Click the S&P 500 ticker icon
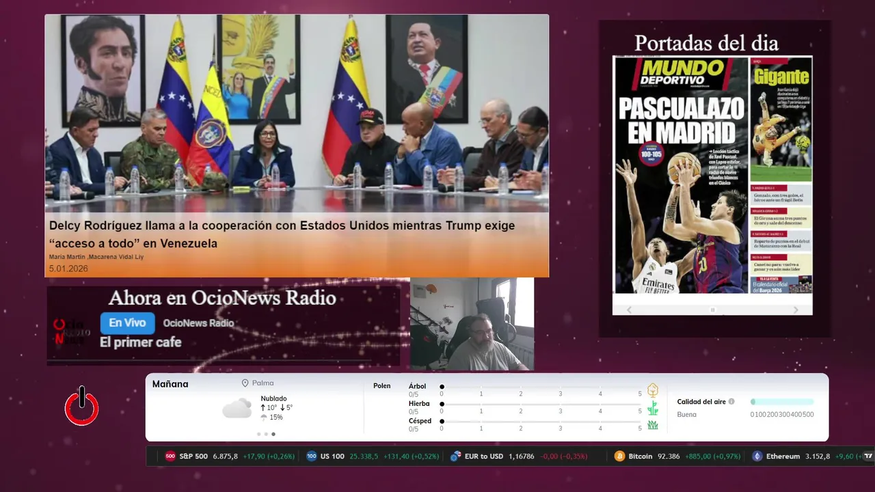This screenshot has width=875, height=492. (170, 456)
